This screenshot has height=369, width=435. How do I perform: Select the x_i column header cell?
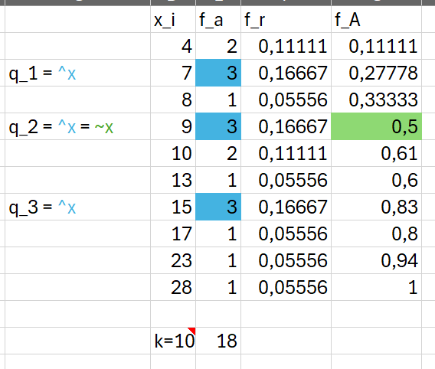pyautogui.click(x=173, y=19)
